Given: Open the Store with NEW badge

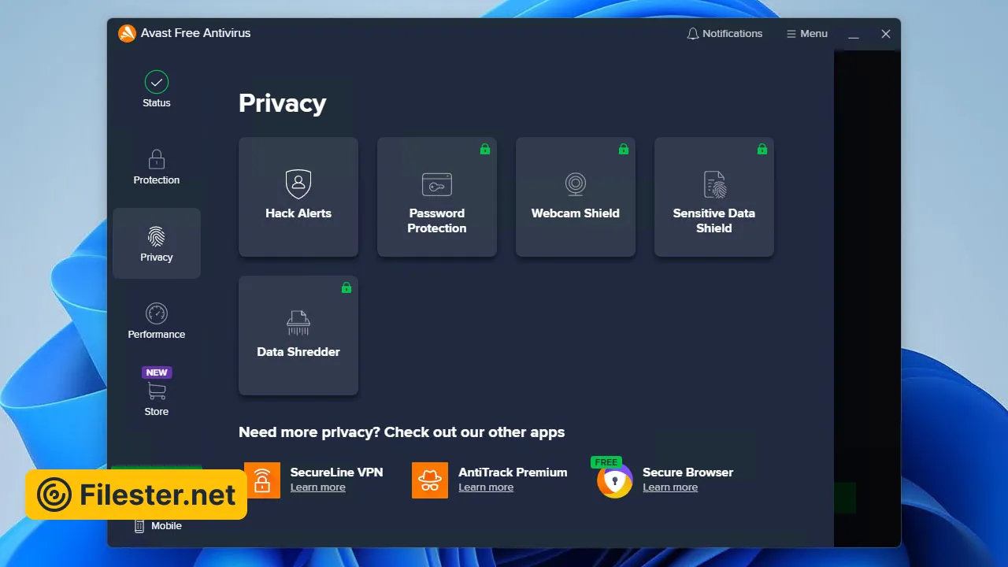Looking at the screenshot, I should point(157,394).
